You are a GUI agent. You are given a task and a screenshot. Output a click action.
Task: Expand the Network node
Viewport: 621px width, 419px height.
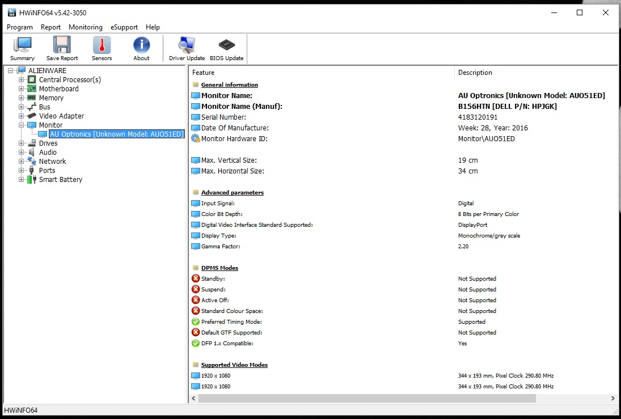click(x=22, y=161)
